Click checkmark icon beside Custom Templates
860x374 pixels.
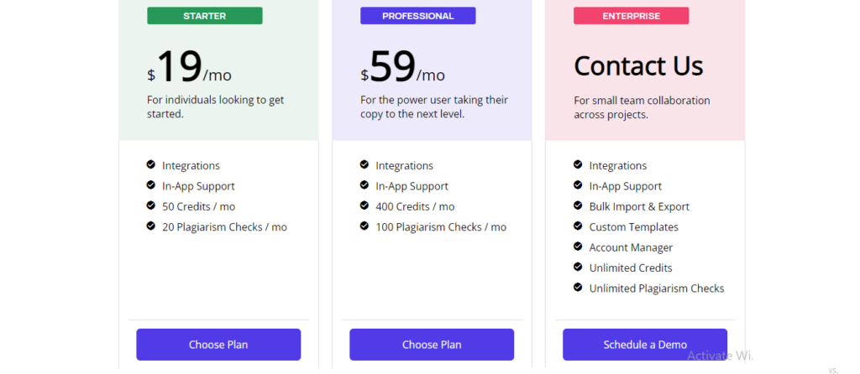coord(578,226)
